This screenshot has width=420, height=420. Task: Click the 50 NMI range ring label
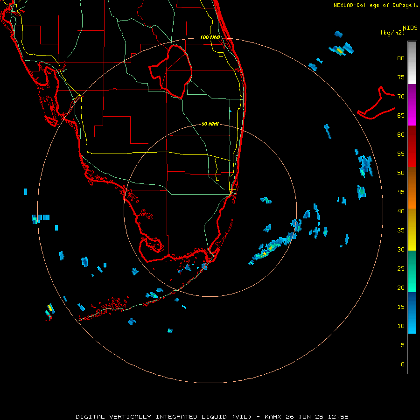210,124
